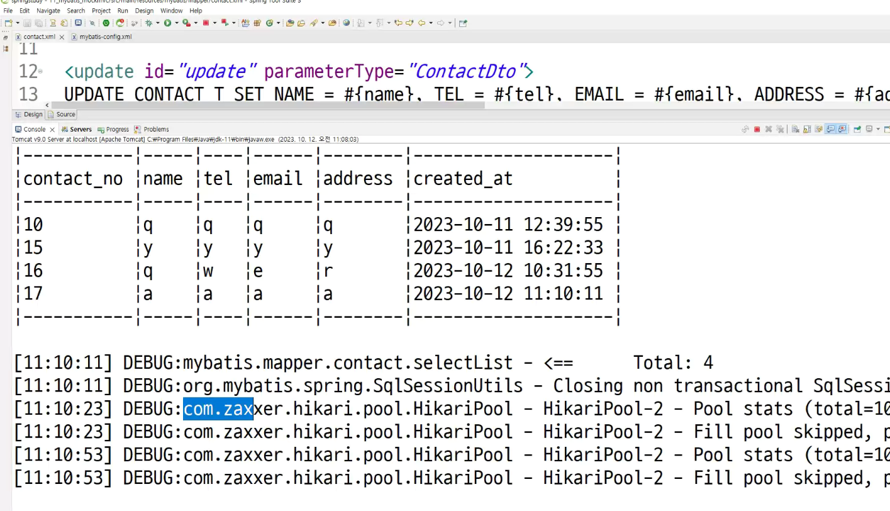
Task: Click the created_at column header text
Action: pyautogui.click(x=463, y=179)
